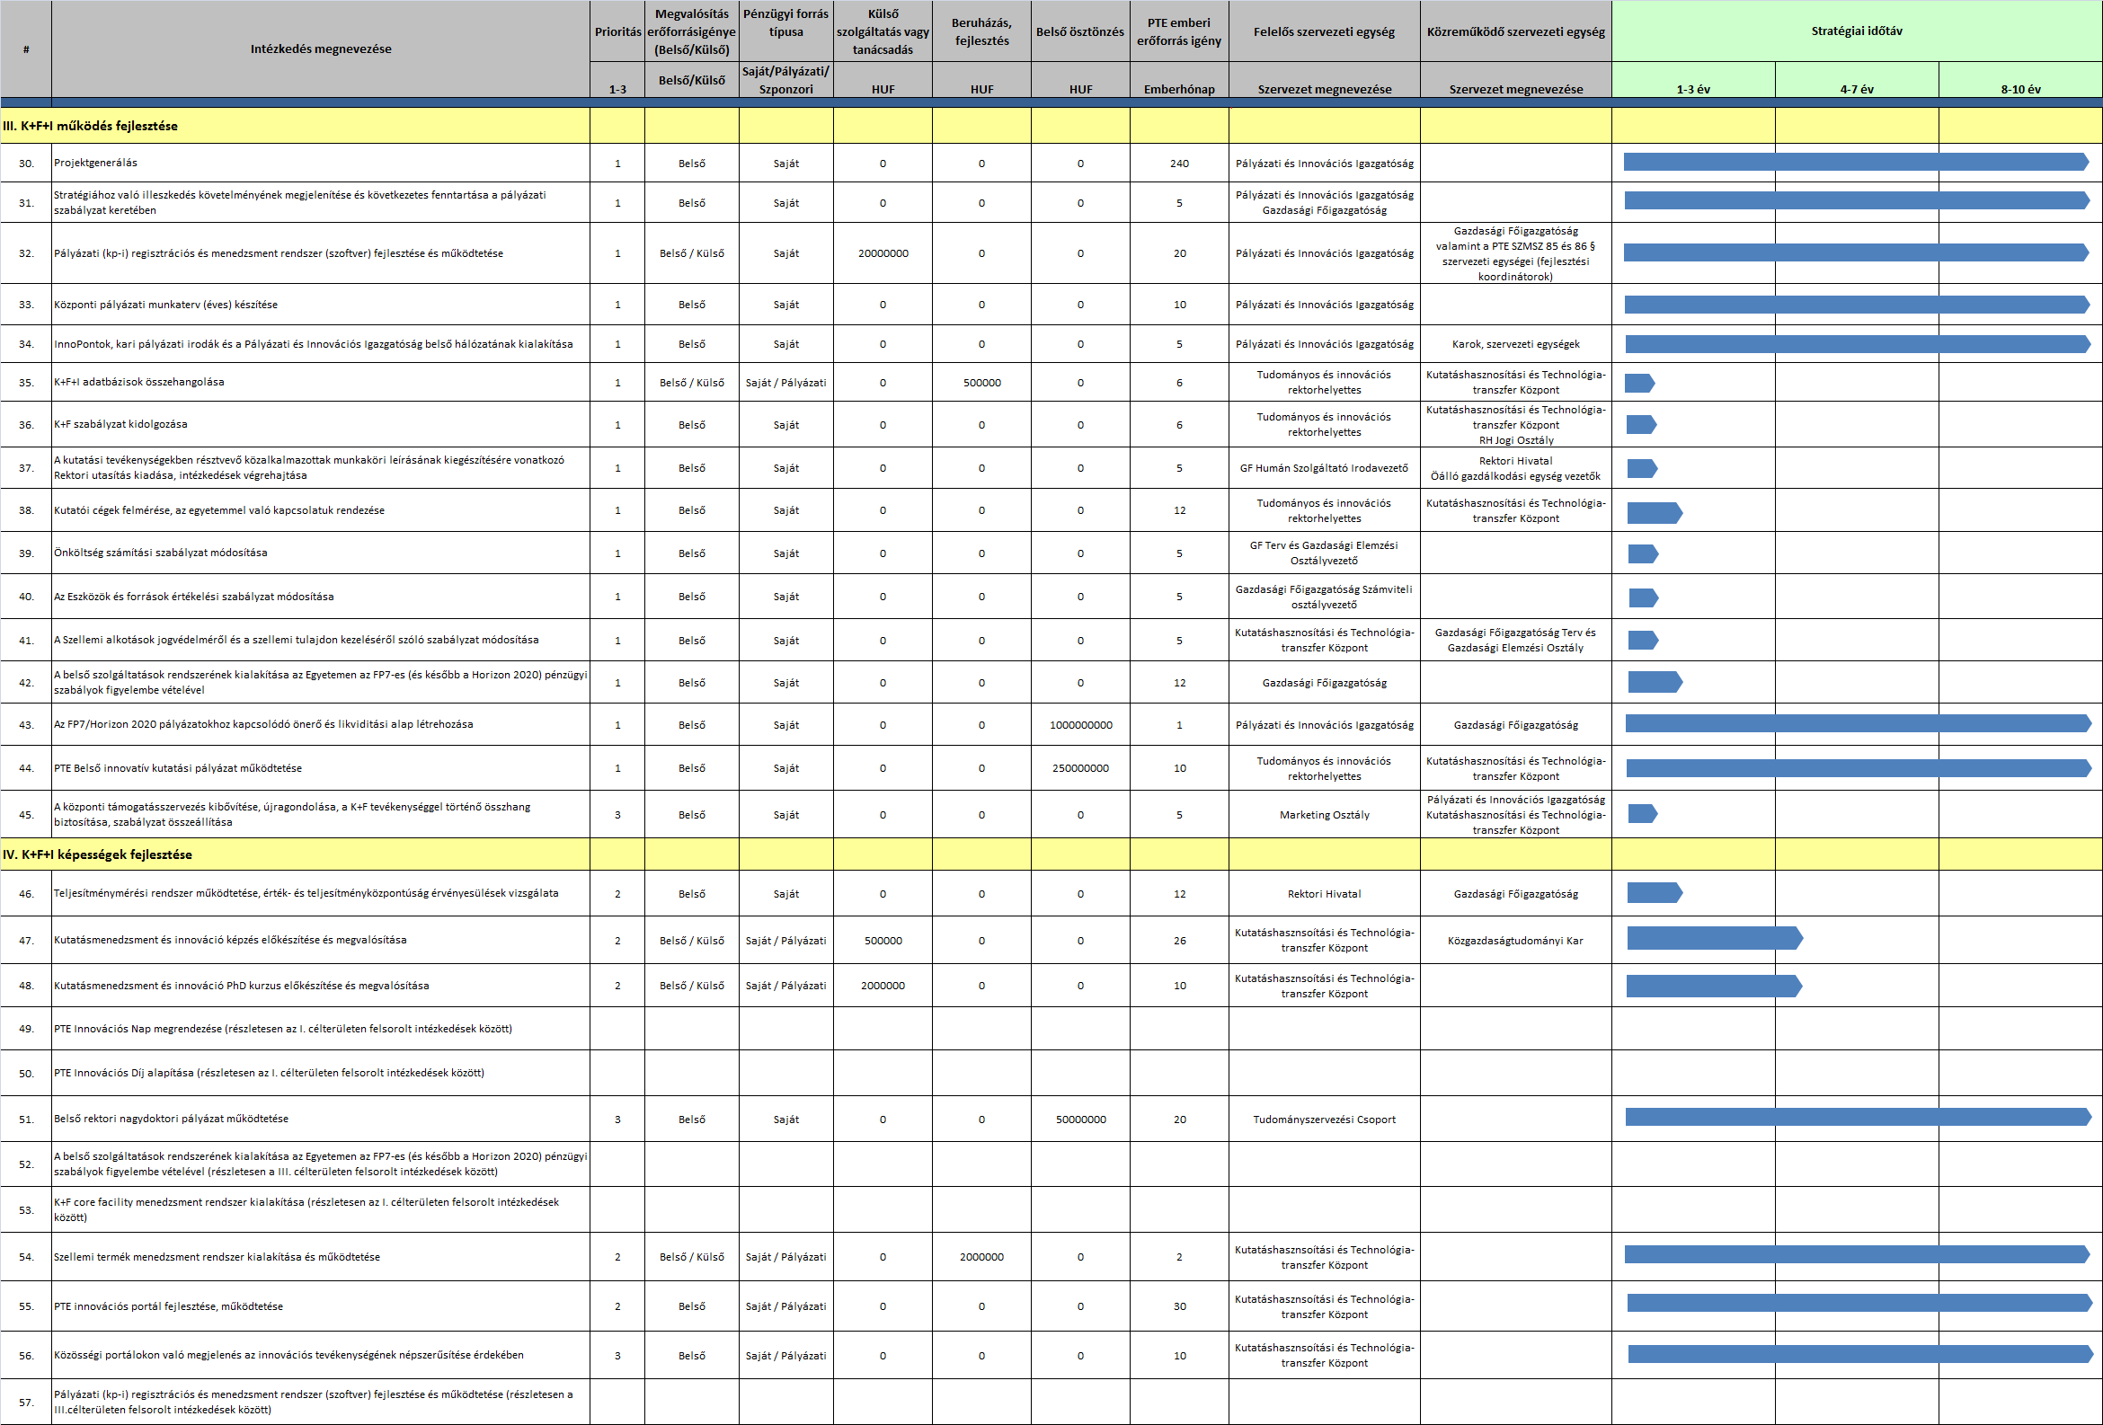Select the 250000000 cell in row 44
The width and height of the screenshot is (2103, 1425).
(x=1079, y=768)
